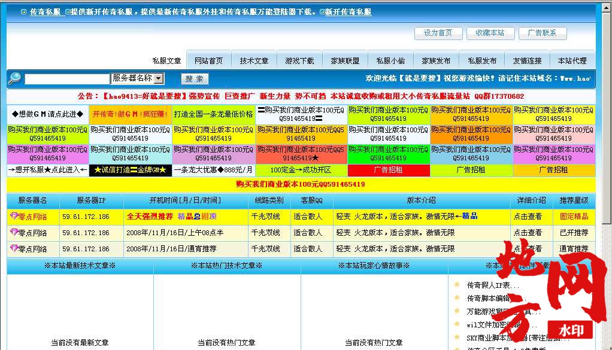Click star bullet beside 传奇脚本编辑
The image size is (612, 350).
coord(457,298)
